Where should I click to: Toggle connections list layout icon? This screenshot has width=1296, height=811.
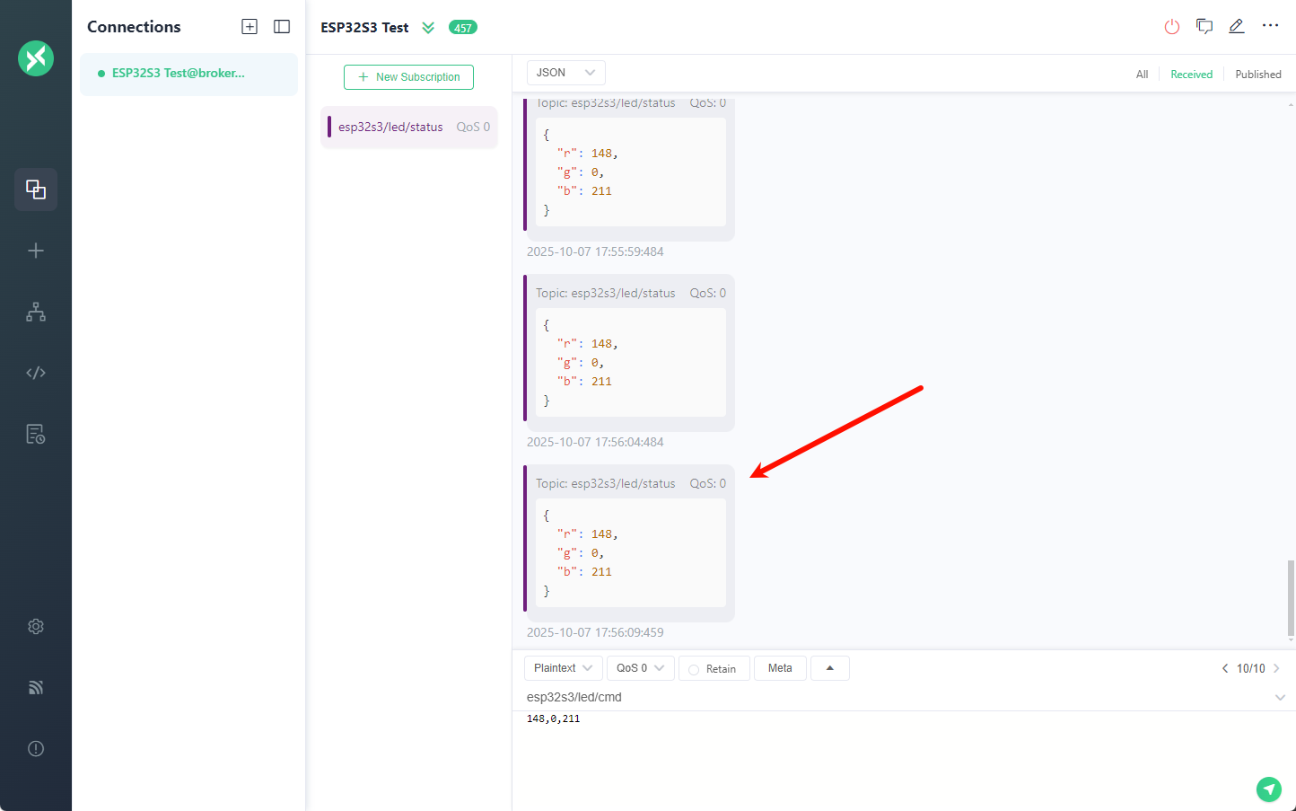click(282, 27)
